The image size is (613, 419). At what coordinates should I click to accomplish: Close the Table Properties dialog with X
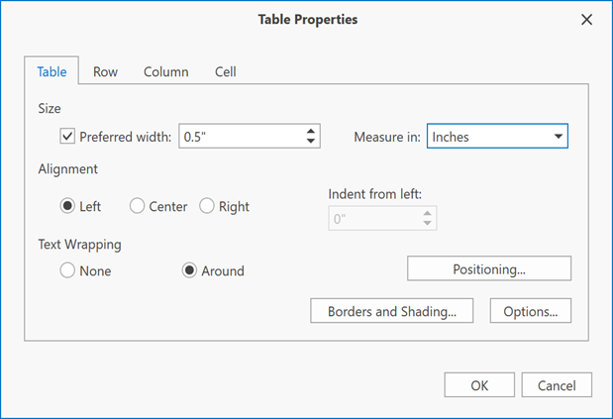click(586, 20)
